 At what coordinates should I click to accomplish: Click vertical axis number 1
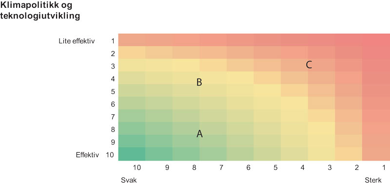113,41
